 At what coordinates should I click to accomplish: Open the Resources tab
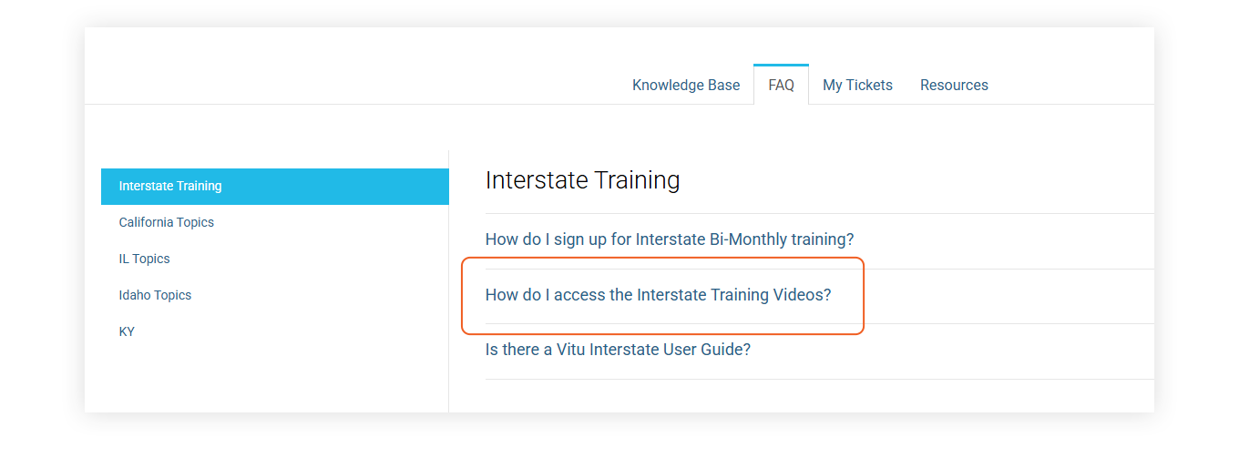pyautogui.click(x=954, y=85)
